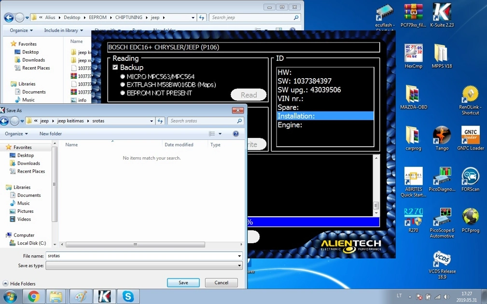The height and width of the screenshot is (304, 487).
Task: Click Save As dialog help icon
Action: [236, 134]
